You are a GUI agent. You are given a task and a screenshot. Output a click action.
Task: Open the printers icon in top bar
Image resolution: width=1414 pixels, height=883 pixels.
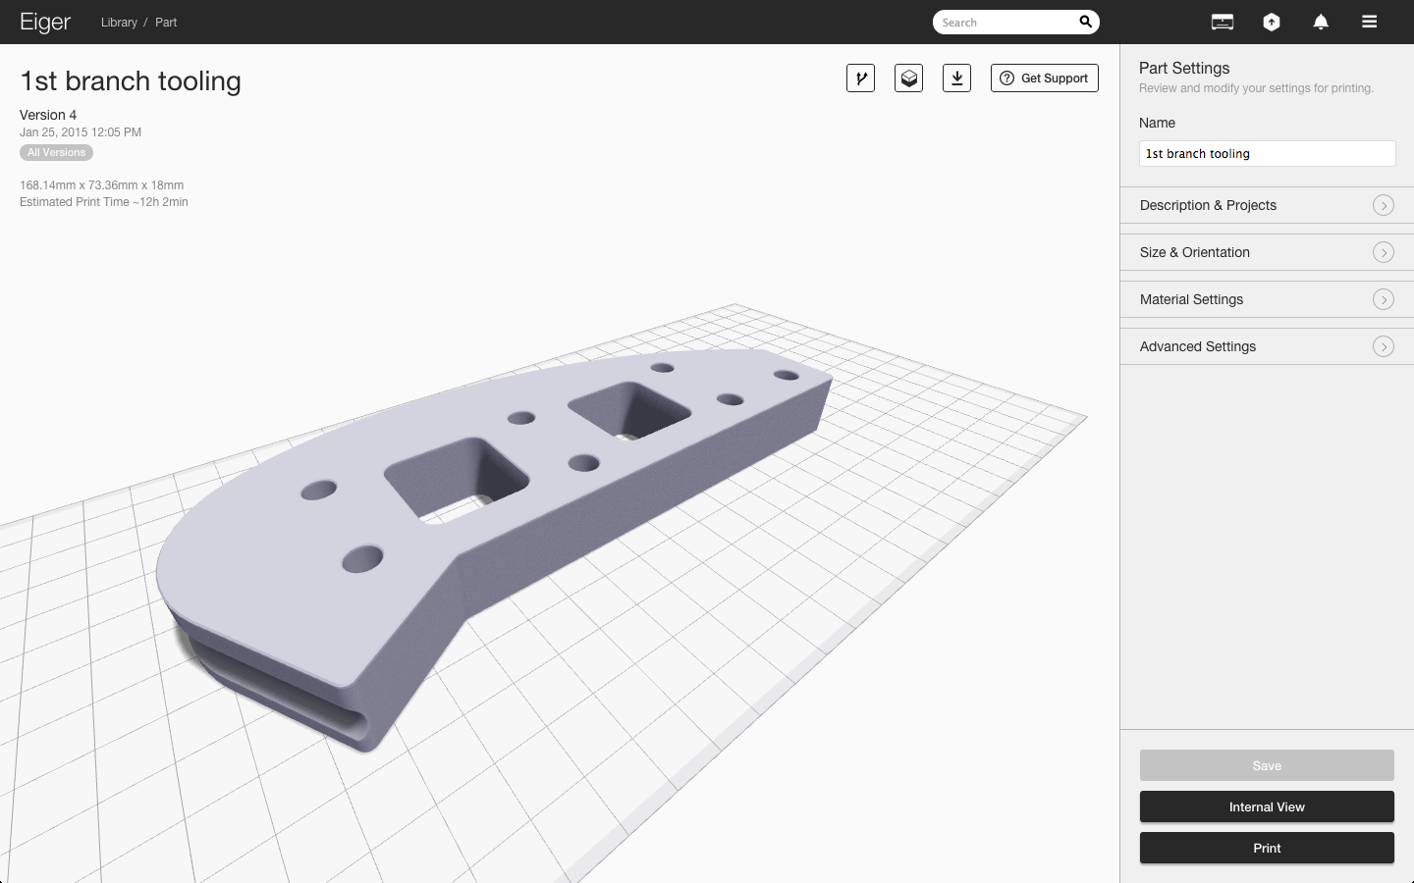(1223, 22)
